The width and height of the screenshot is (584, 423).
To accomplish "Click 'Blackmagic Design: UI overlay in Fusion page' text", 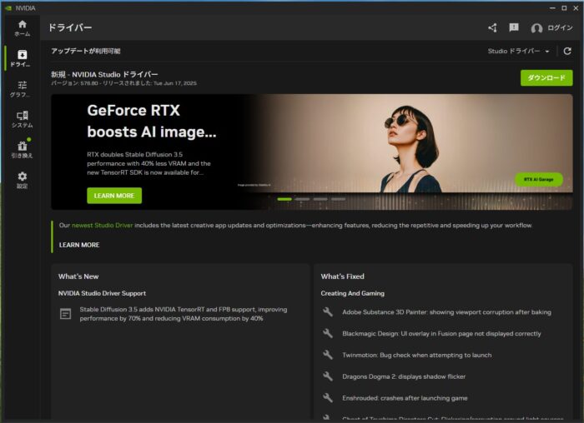I will [441, 334].
